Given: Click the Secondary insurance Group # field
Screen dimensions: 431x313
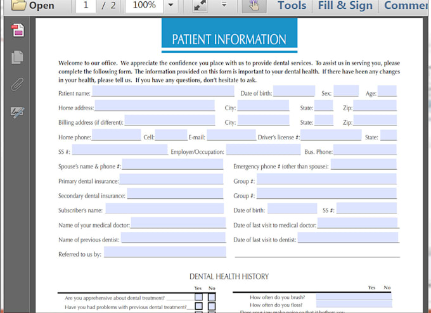Looking at the screenshot, I should [x=326, y=193].
